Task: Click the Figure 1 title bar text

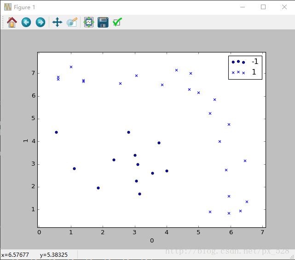Action: (x=24, y=7)
